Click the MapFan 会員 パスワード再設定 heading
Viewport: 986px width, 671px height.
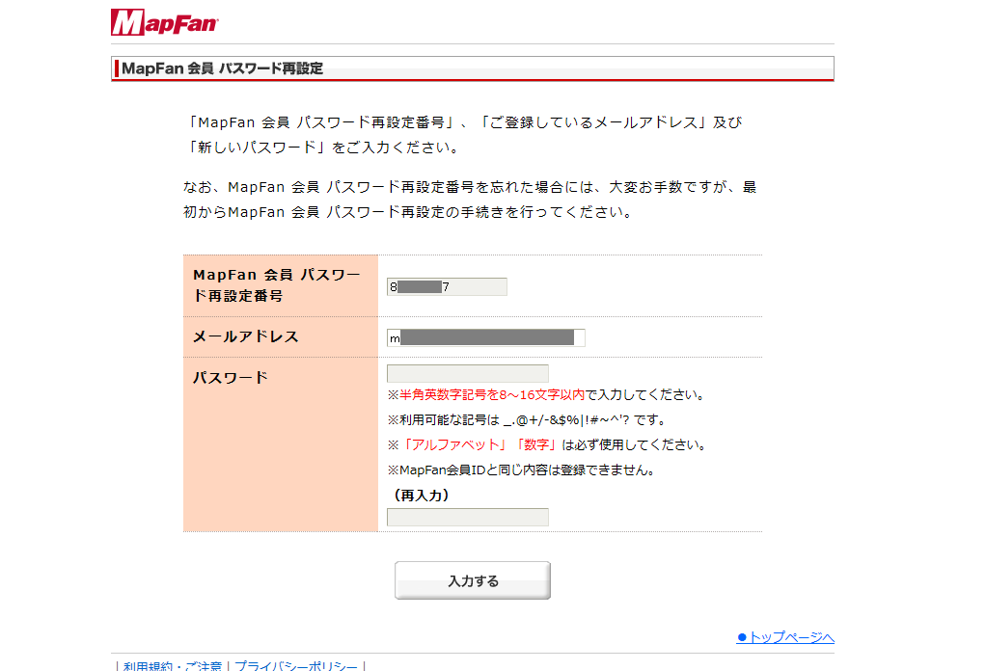[x=222, y=68]
